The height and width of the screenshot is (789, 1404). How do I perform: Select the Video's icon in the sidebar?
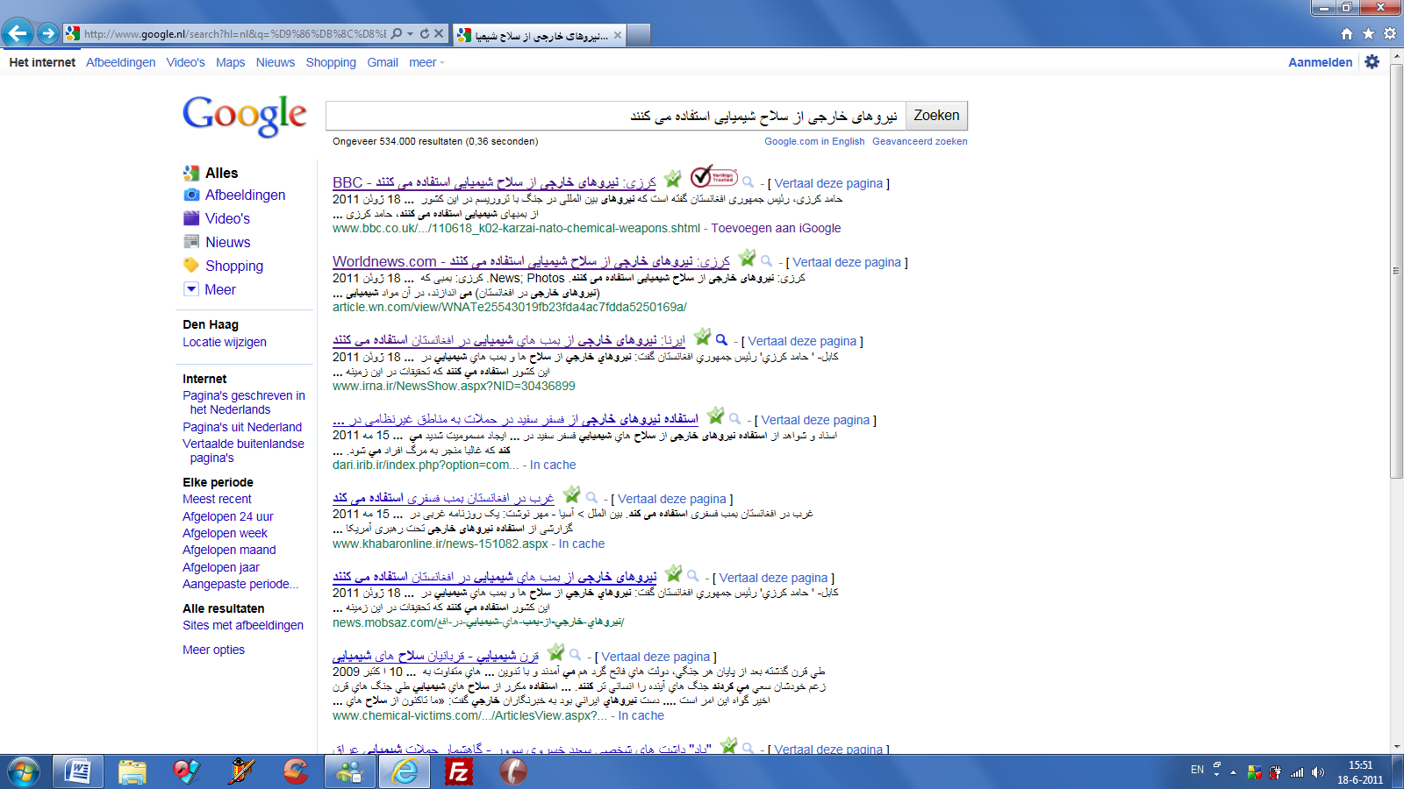tap(191, 218)
